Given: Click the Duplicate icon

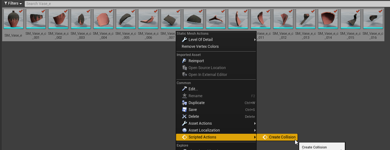Looking at the screenshot, I should pyautogui.click(x=185, y=103).
